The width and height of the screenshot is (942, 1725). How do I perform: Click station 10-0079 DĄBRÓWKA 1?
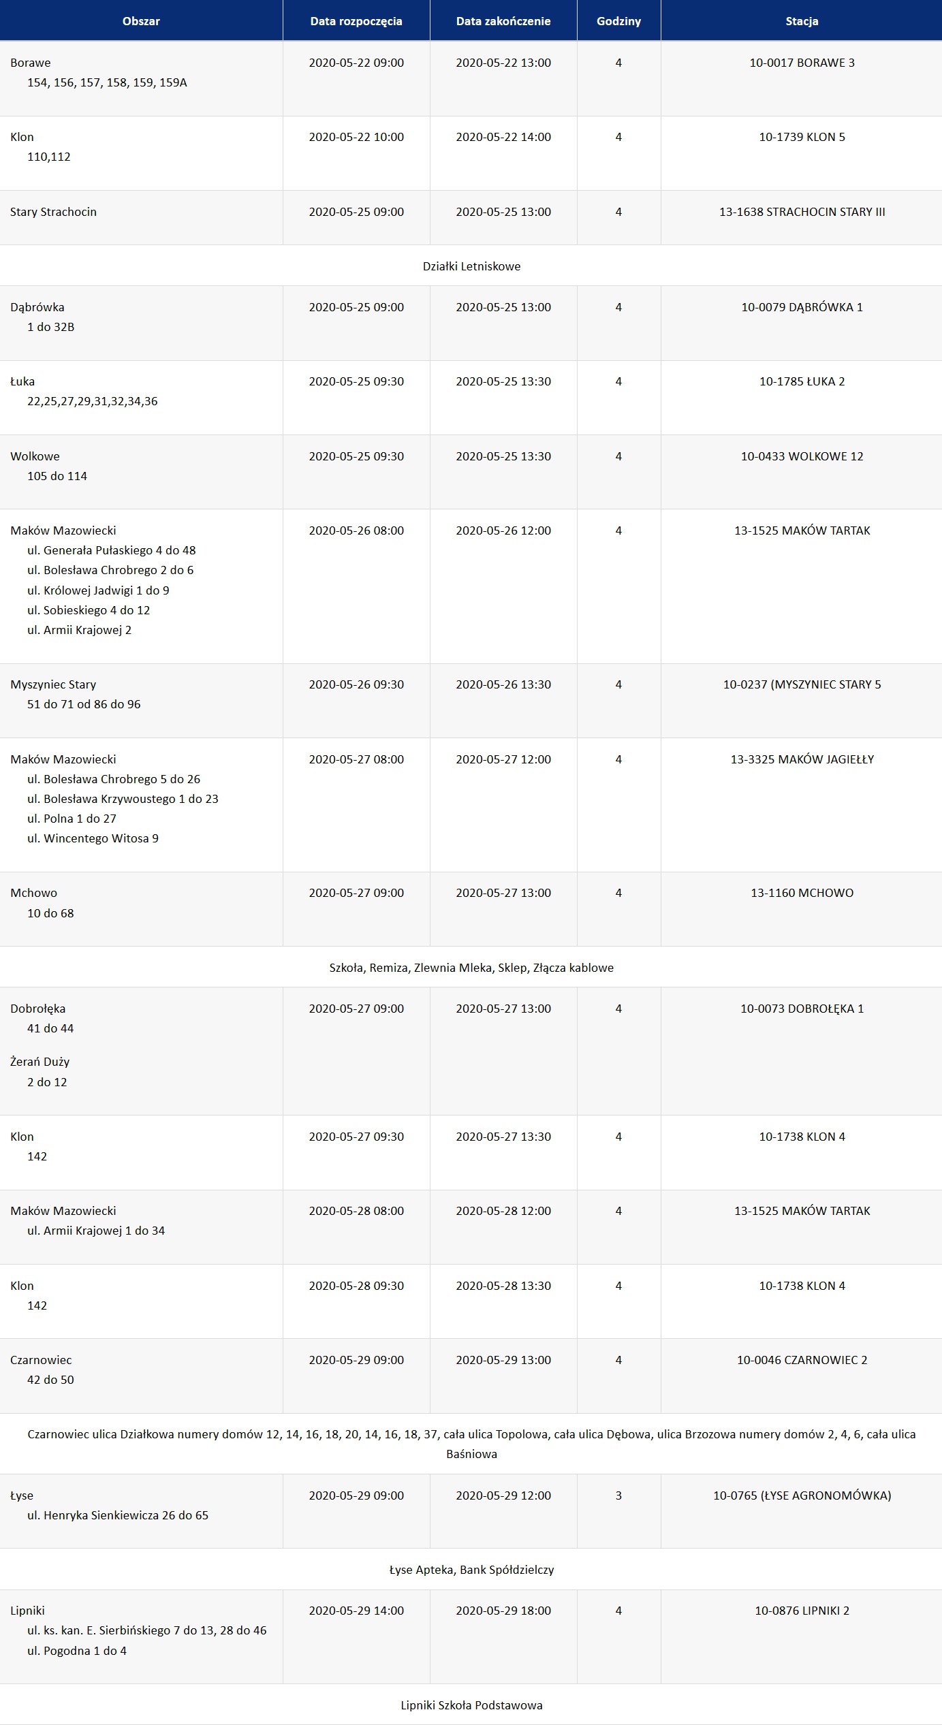[802, 307]
